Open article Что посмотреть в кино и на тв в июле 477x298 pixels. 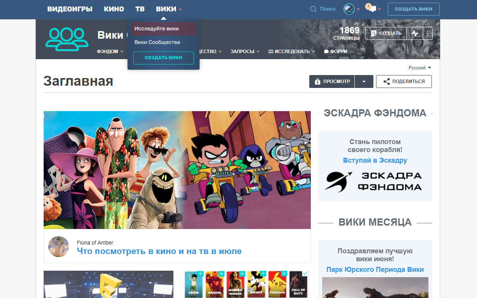tap(159, 251)
